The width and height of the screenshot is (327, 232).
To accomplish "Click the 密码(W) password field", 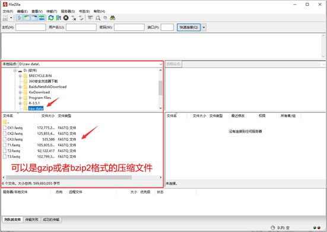I will [x=129, y=27].
